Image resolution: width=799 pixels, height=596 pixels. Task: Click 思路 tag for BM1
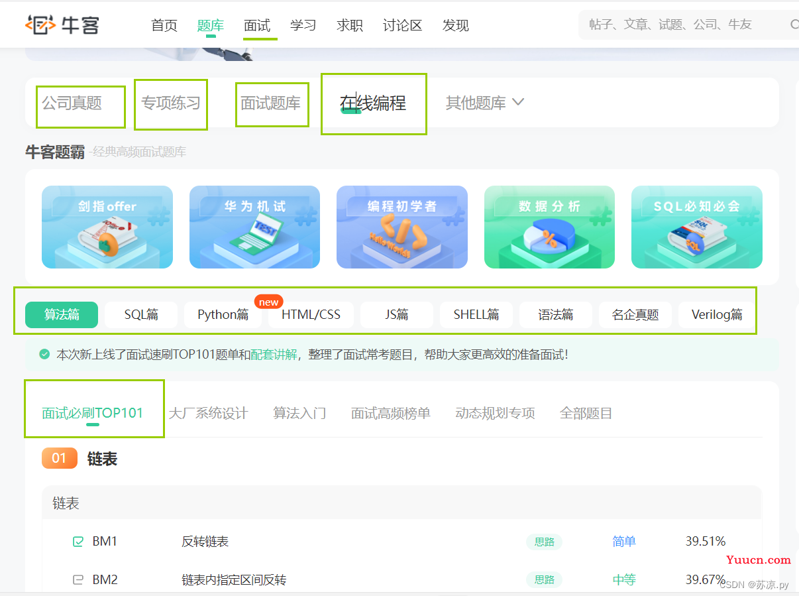544,542
